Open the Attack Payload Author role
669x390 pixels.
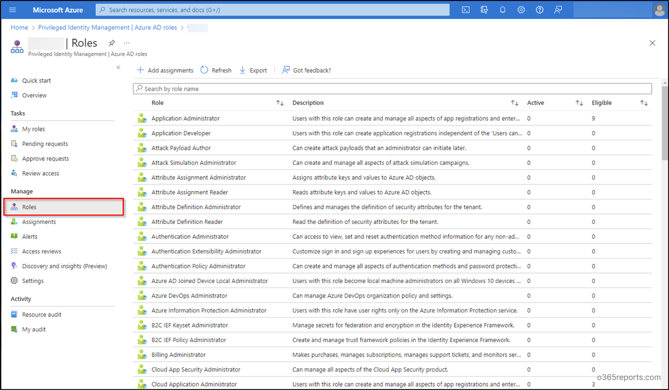(x=181, y=148)
